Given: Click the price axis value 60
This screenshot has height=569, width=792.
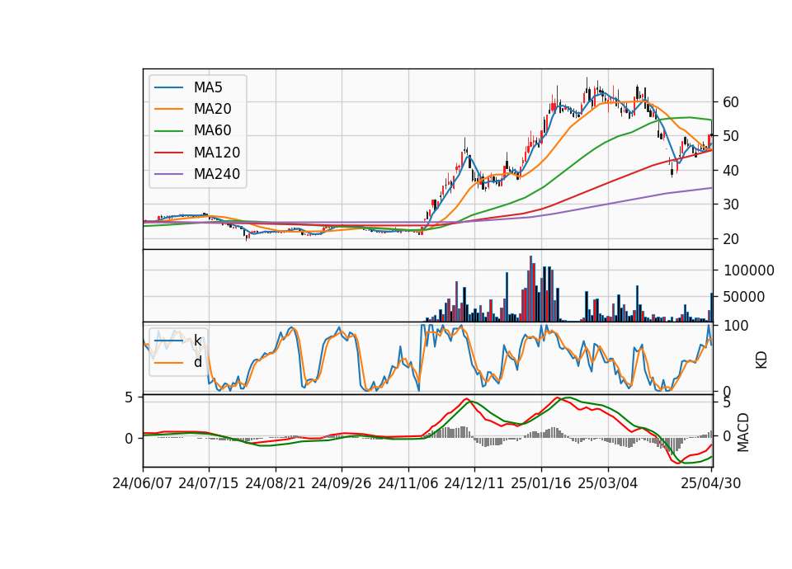Looking at the screenshot, I should coord(731,102).
